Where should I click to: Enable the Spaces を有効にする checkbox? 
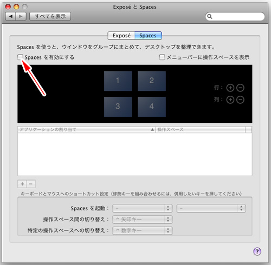pos(20,57)
